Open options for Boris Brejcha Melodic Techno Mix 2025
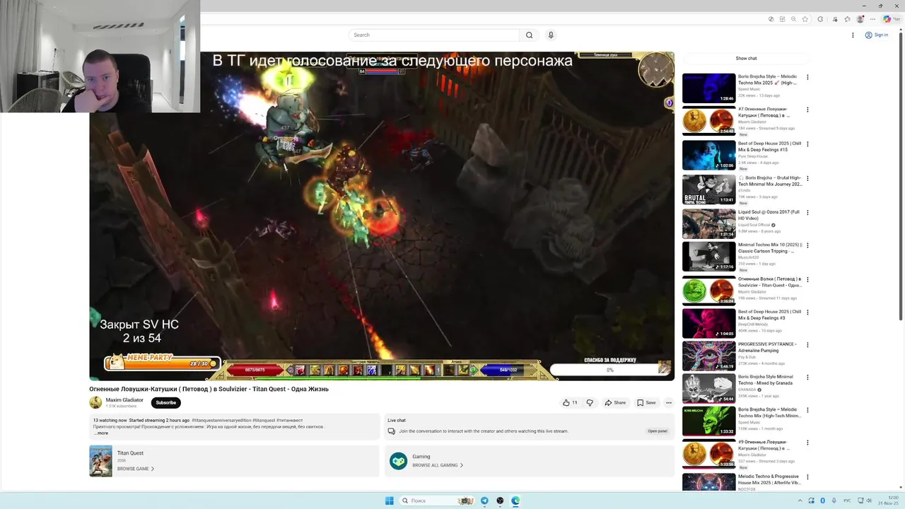Screen dimensions: 905x509 (807, 77)
